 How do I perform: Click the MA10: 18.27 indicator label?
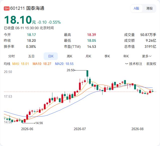pyautogui.click(x=42, y=64)
